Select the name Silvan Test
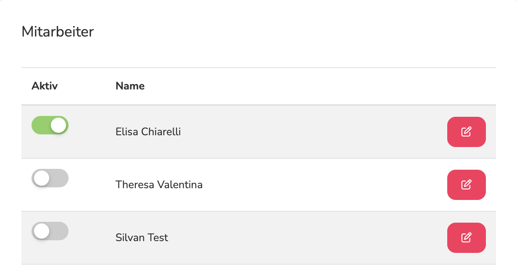Screen dimensions: 517x268 [142, 237]
